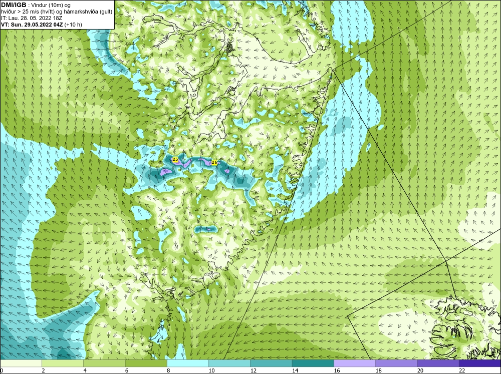Viewport: 501px width, 374px height.
Task: Select the 16–18 m/s light purple swatch
Action: 355,363
